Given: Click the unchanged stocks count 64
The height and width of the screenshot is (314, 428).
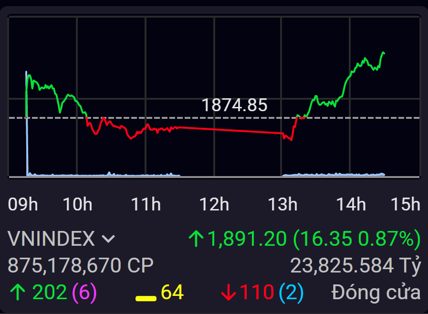Looking at the screenshot, I should pyautogui.click(x=172, y=292).
